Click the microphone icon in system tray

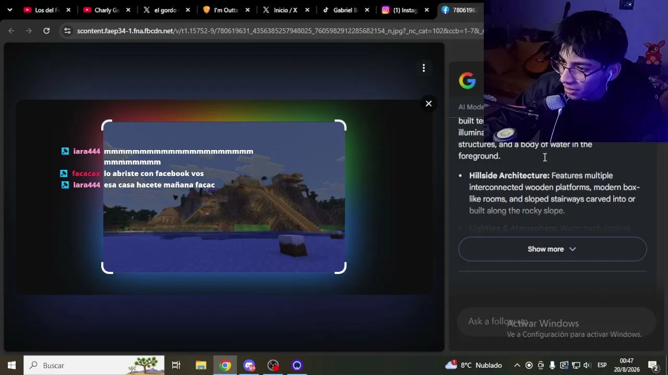[552, 365]
